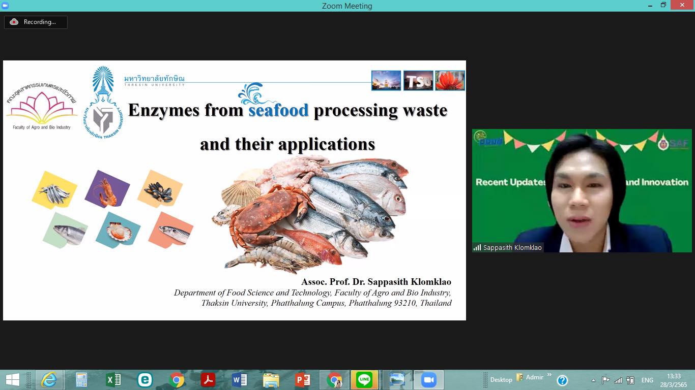Viewport: 695px width, 390px height.
Task: Open the clock showing 13:33
Action: click(674, 380)
